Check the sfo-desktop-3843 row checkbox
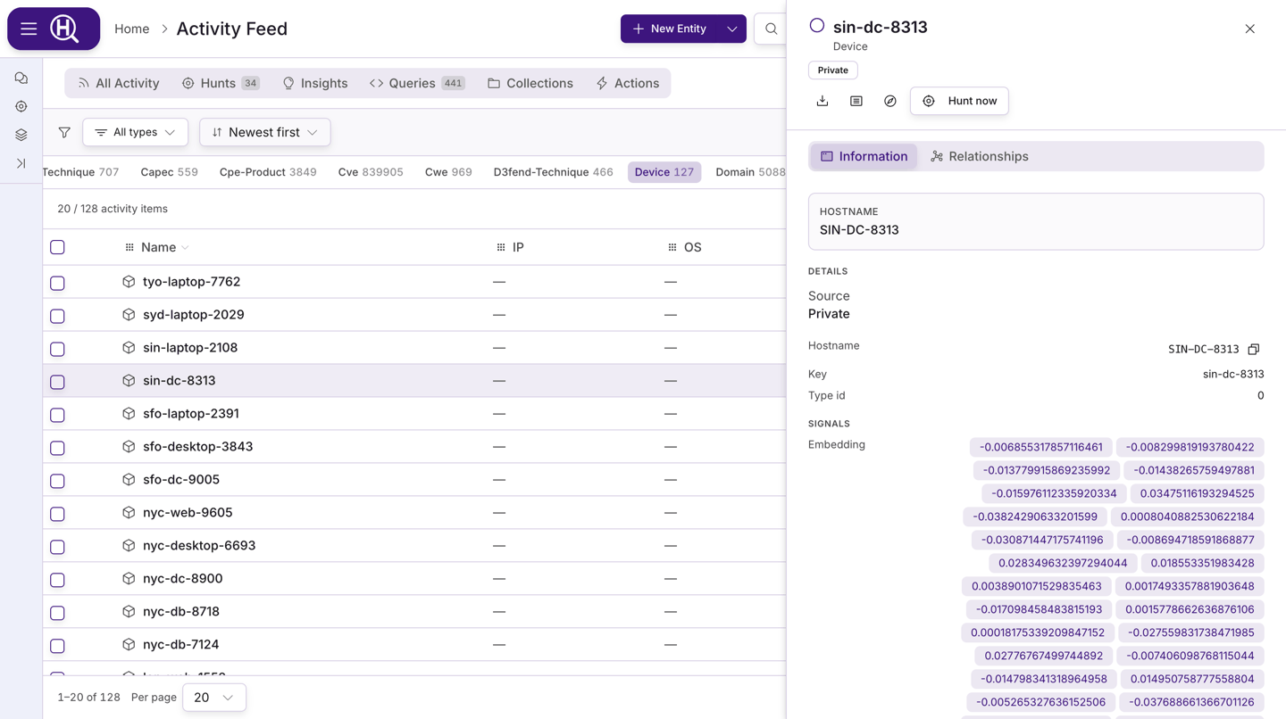Screen dimensions: 1286x719 (x=57, y=448)
